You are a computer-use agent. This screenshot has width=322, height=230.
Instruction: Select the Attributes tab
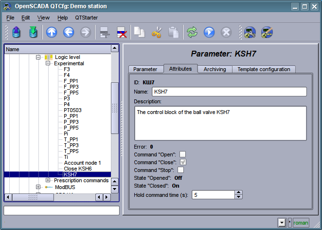(x=180, y=69)
